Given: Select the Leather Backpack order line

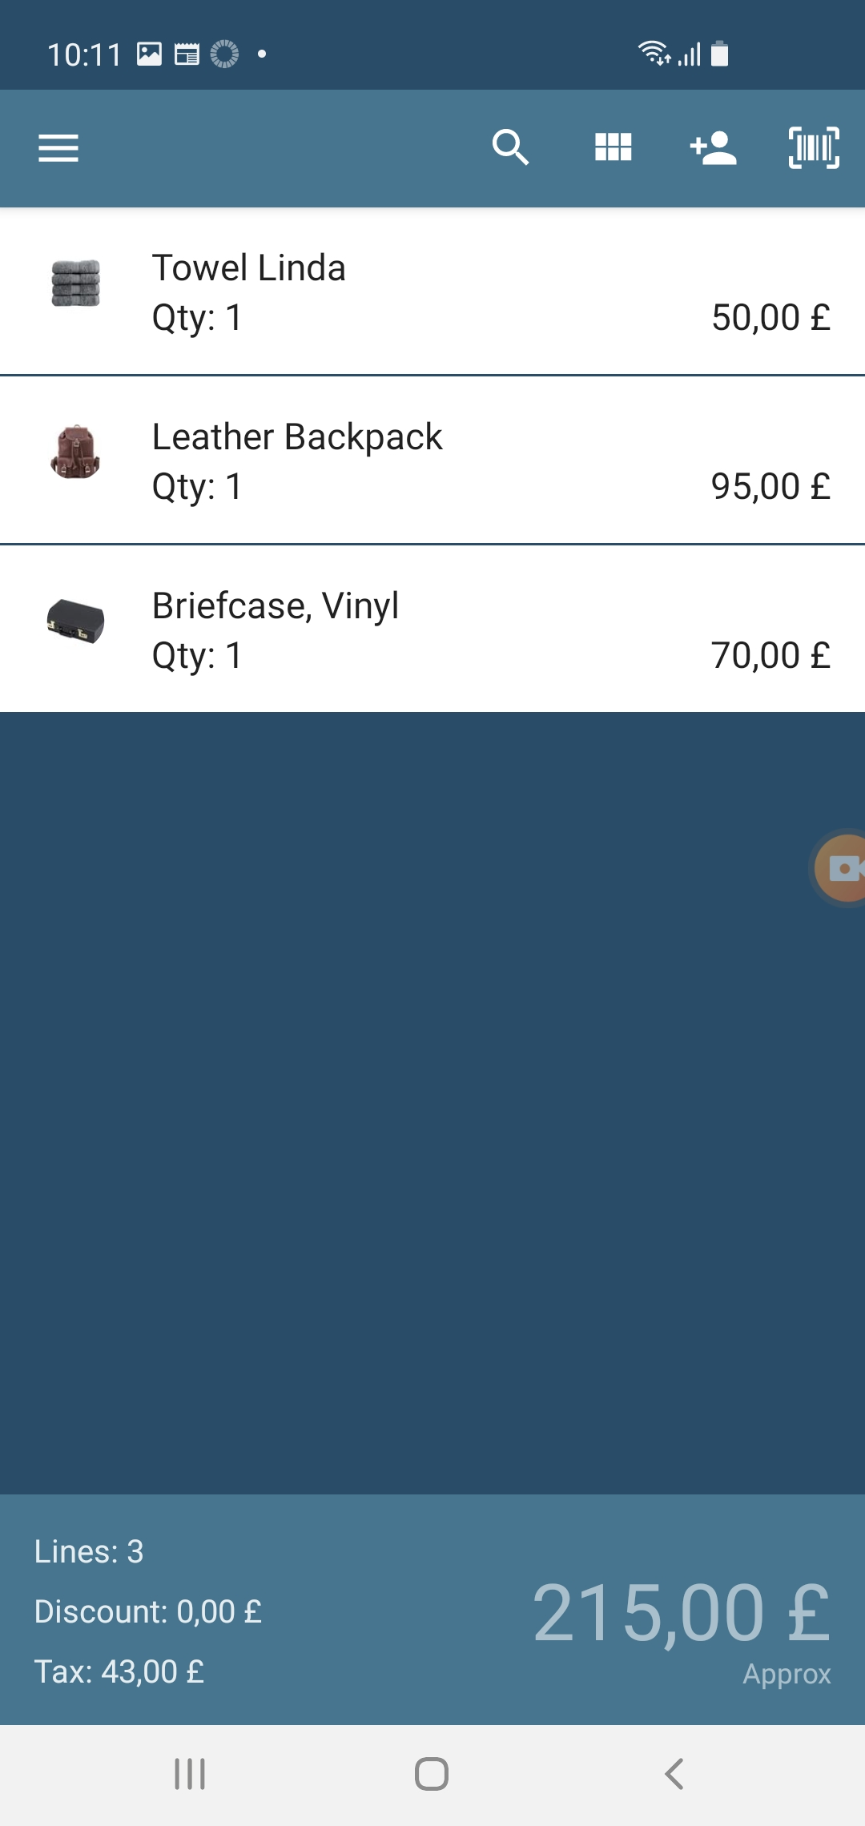Looking at the screenshot, I should 432,461.
